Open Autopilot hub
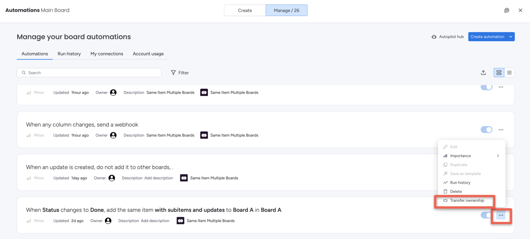 pyautogui.click(x=448, y=37)
